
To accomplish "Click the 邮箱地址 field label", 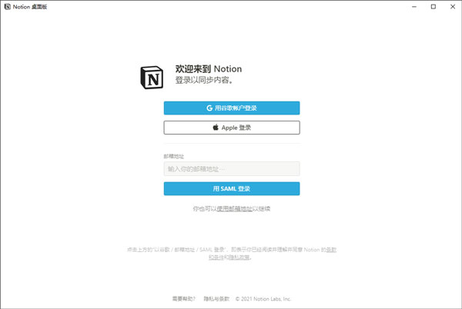I will (x=174, y=155).
